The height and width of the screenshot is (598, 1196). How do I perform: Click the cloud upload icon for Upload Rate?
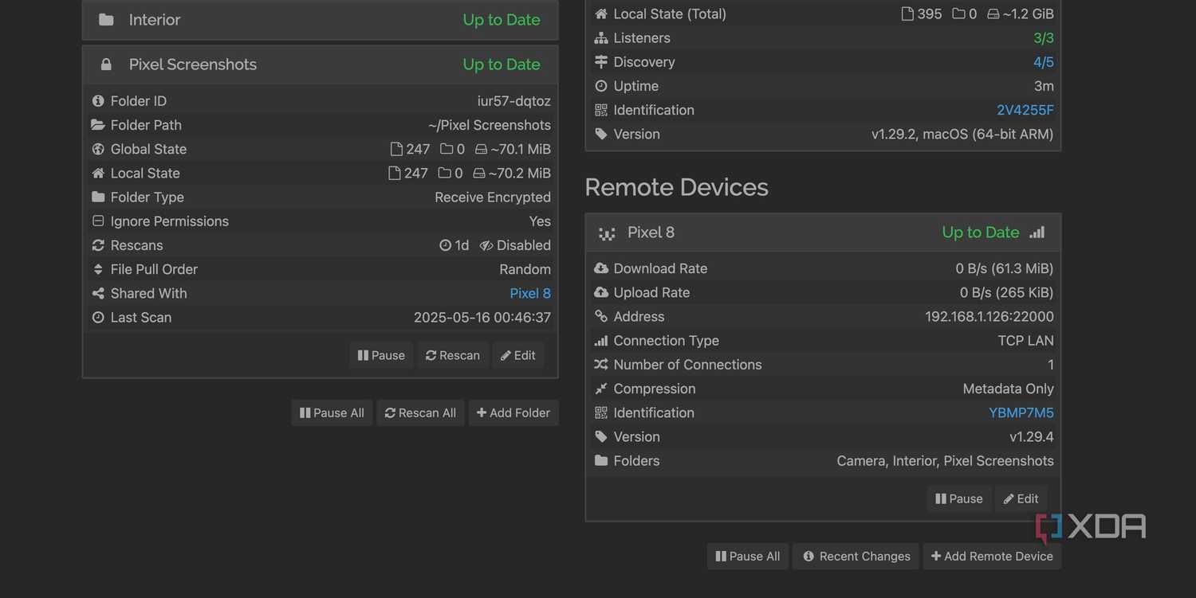(x=601, y=292)
